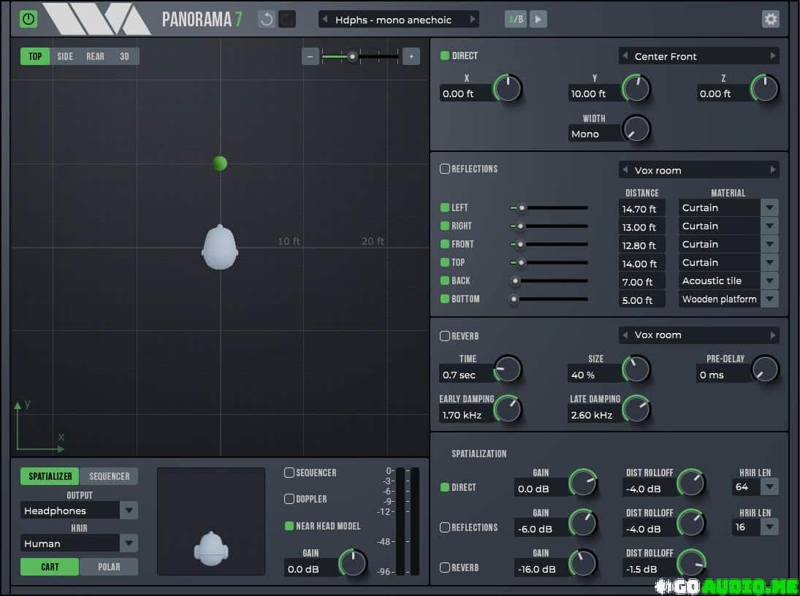Disable the Direct section toggle at top
The width and height of the screenshot is (800, 596).
[x=445, y=56]
